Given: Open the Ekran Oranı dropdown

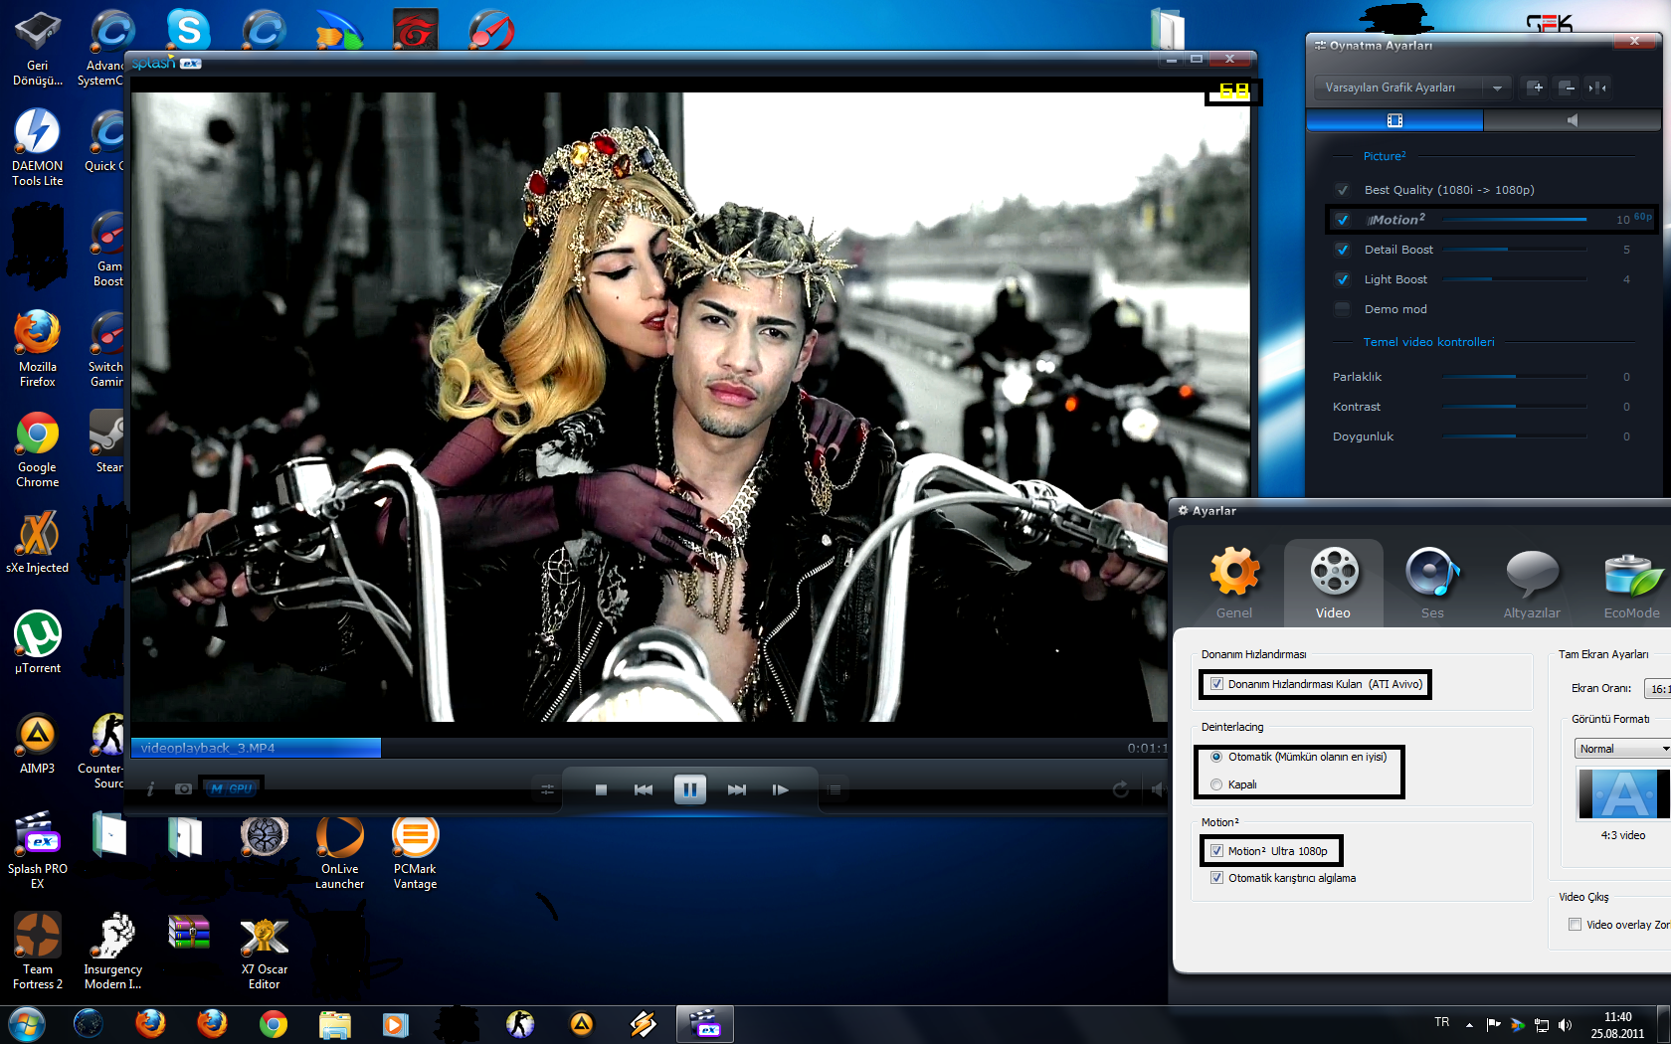Looking at the screenshot, I should pyautogui.click(x=1657, y=689).
